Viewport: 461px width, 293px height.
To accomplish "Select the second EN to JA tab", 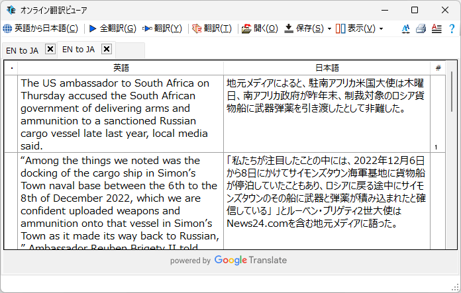I will (x=78, y=50).
